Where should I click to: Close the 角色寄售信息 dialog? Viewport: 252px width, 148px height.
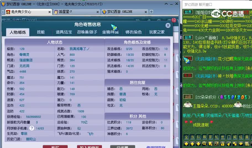(168, 25)
